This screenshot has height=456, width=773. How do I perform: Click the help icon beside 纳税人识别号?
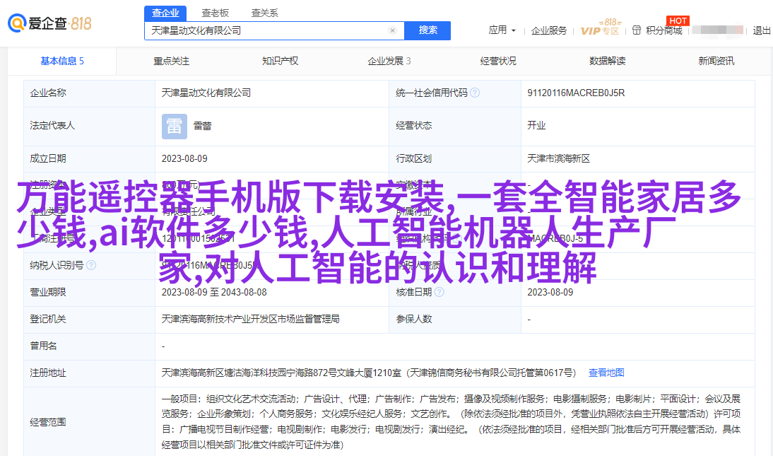pos(91,266)
